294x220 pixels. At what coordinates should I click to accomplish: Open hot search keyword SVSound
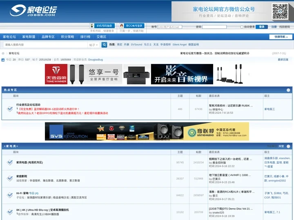[x=136, y=44]
